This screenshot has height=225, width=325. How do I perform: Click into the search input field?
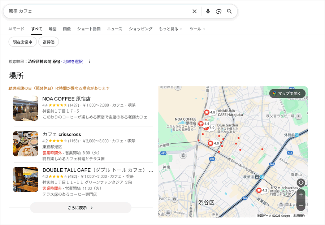tap(97, 11)
